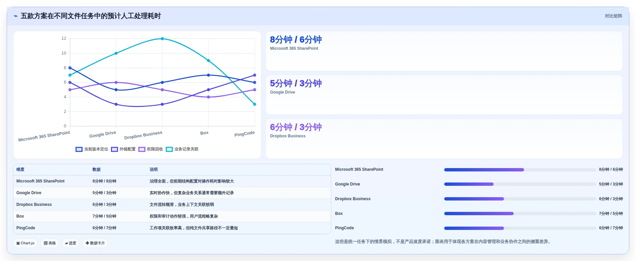Select the Google Drive progress bar

coord(520,184)
